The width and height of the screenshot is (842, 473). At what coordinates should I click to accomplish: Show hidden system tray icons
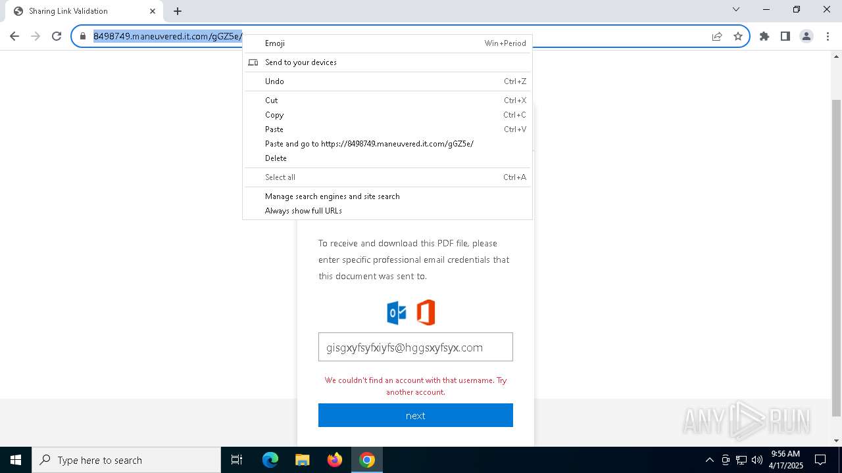pos(709,460)
